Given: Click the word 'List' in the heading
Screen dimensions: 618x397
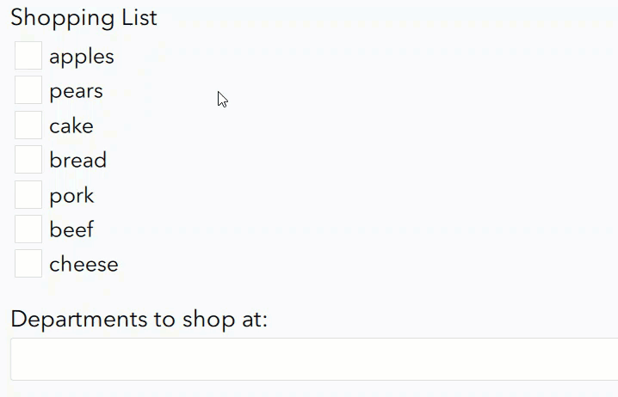Looking at the screenshot, I should tap(139, 18).
